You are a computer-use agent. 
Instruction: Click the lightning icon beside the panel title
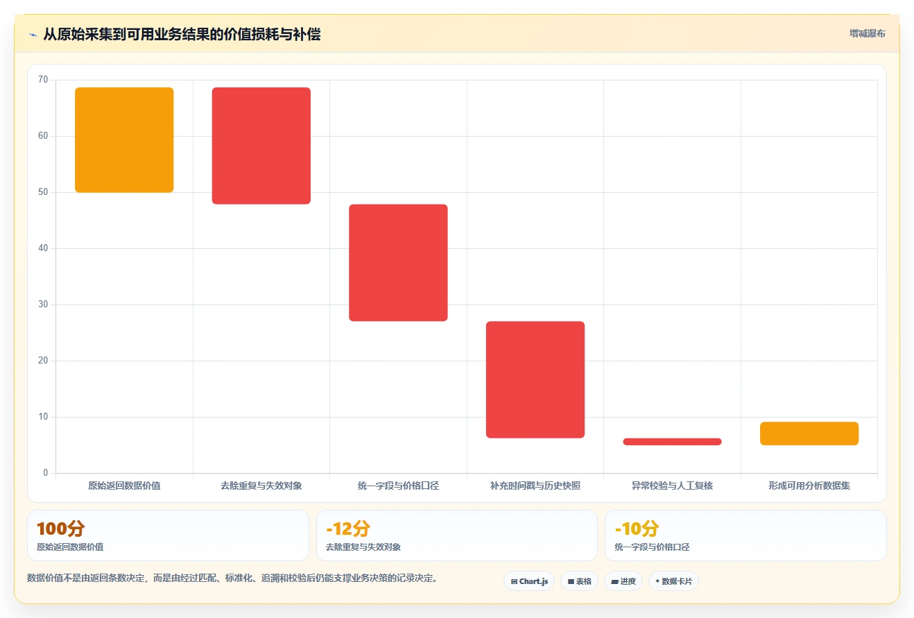click(x=33, y=35)
